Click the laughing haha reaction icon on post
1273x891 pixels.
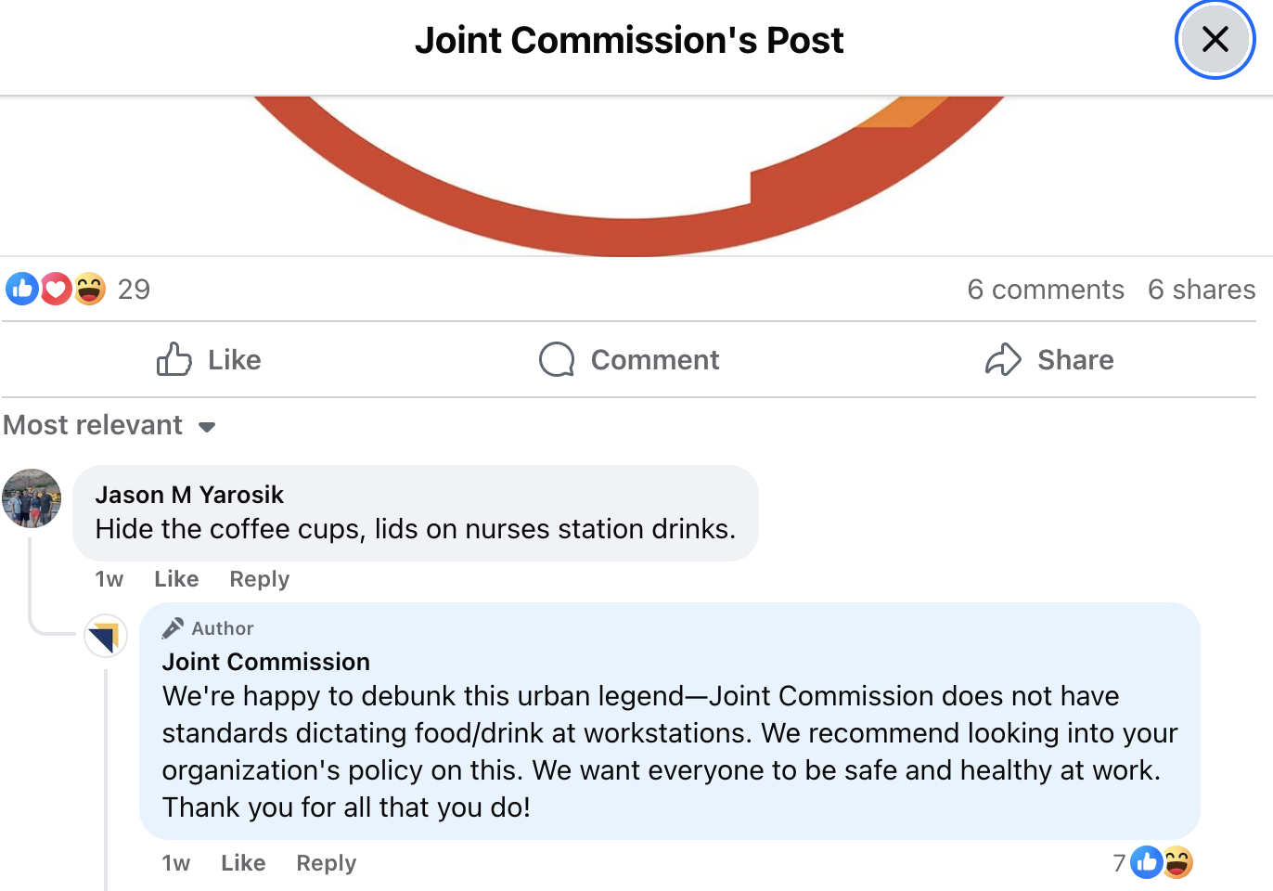[x=90, y=289]
